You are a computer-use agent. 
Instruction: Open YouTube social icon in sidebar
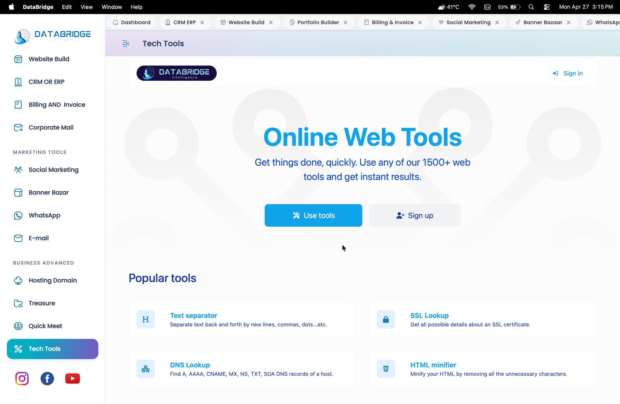[72, 378]
